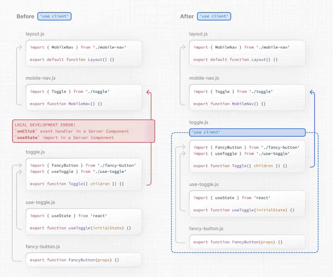
Task: Click FancyButton(props) code box in the Before column
Action: pyautogui.click(x=84, y=260)
